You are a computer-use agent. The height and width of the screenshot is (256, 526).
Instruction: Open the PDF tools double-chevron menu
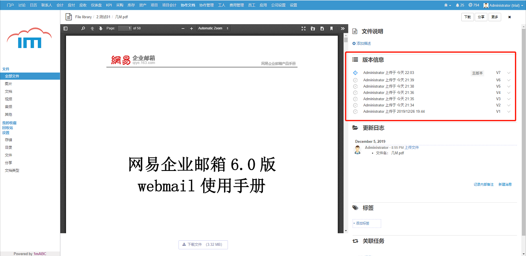[x=343, y=28]
